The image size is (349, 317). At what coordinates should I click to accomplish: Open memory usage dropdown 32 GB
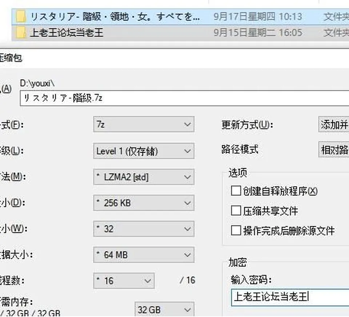164,309
